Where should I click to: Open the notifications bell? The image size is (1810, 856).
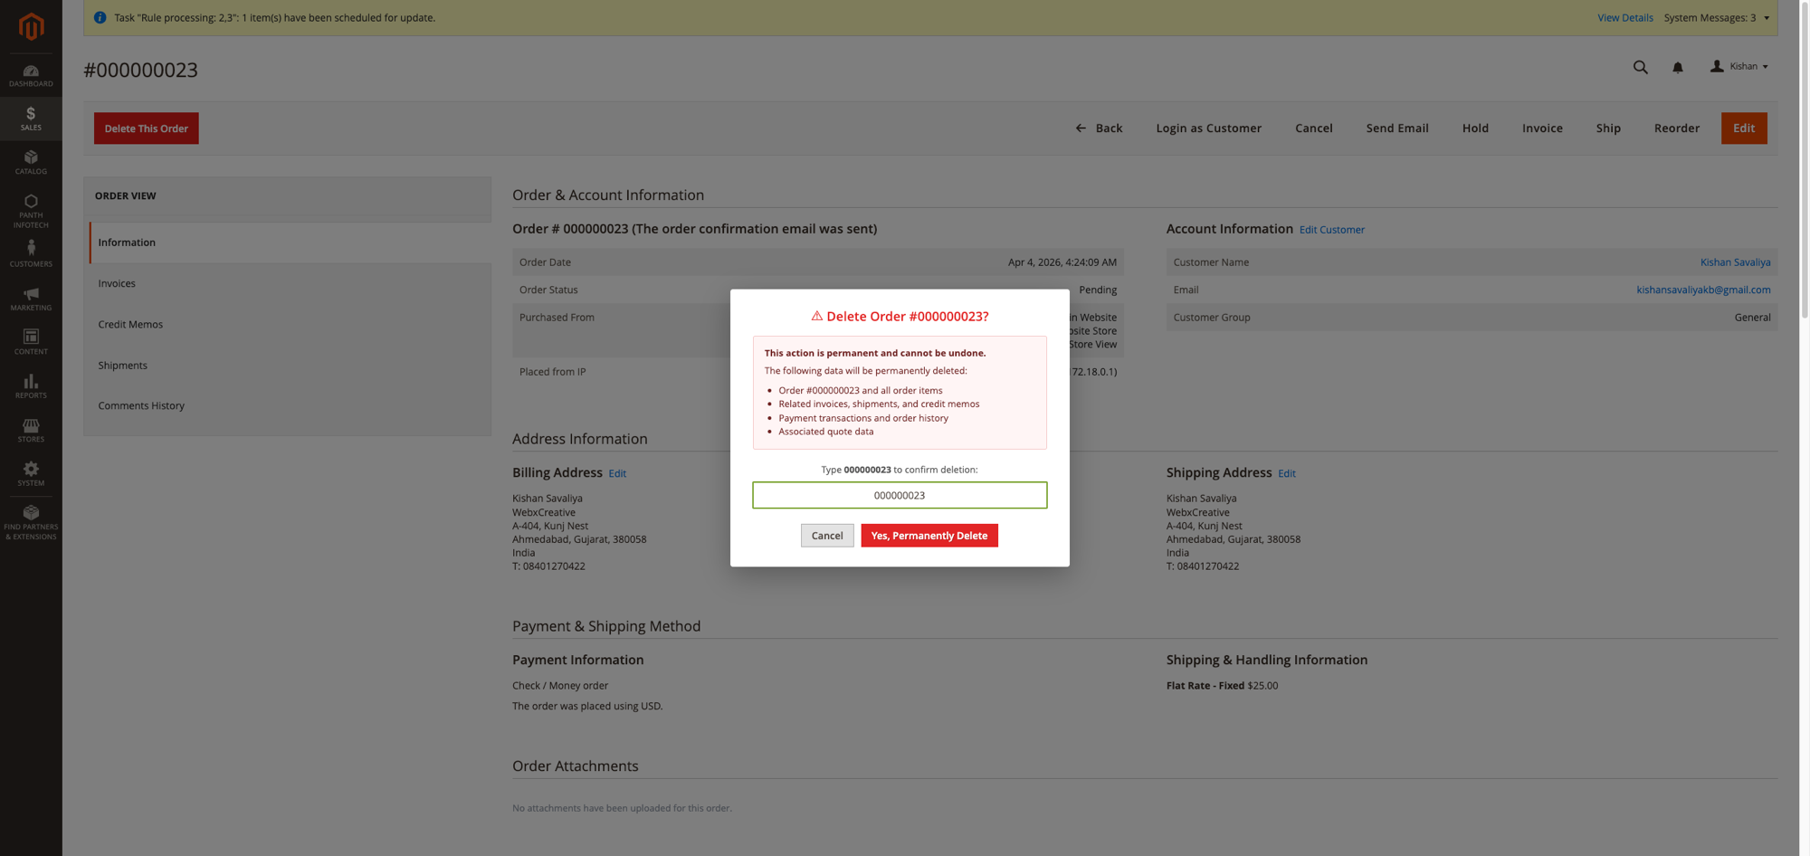1678,67
